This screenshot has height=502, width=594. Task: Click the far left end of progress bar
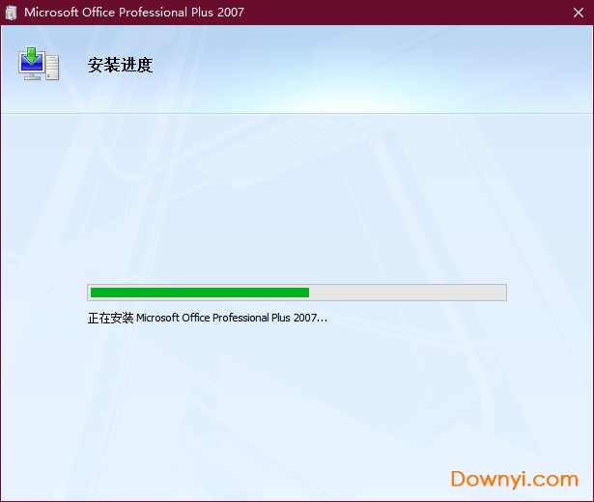(90, 293)
